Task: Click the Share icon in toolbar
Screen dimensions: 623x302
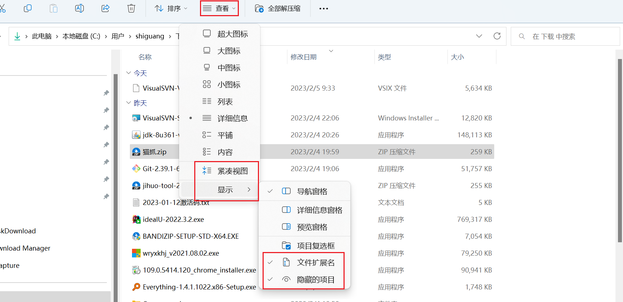Action: (105, 8)
